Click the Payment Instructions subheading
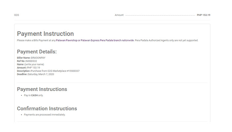Screen dimensions: 232x132 point(42,89)
